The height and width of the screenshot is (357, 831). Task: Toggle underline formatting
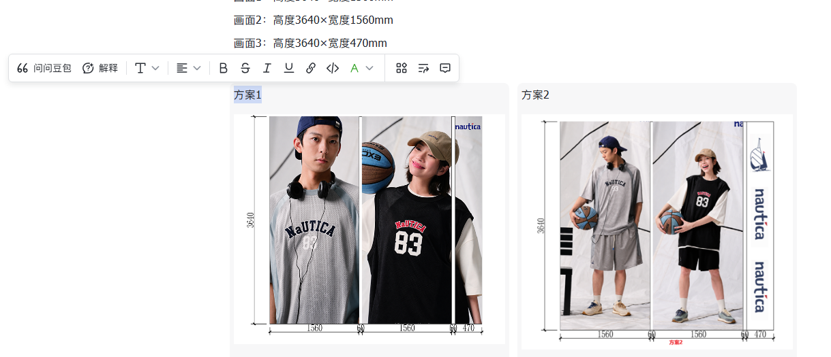coord(288,68)
